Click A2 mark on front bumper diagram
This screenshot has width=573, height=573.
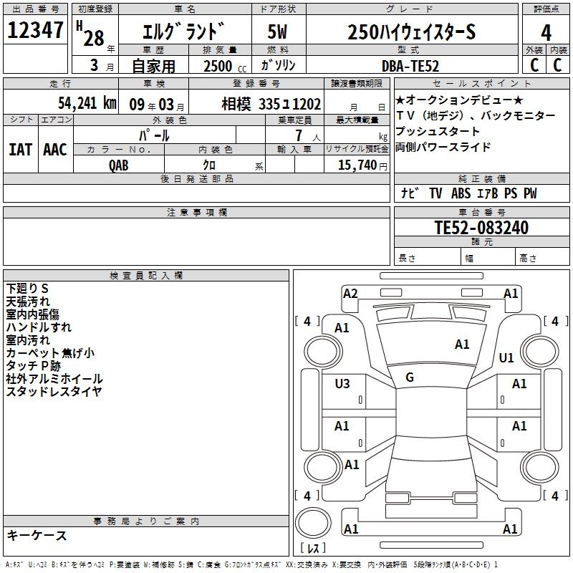pyautogui.click(x=350, y=294)
